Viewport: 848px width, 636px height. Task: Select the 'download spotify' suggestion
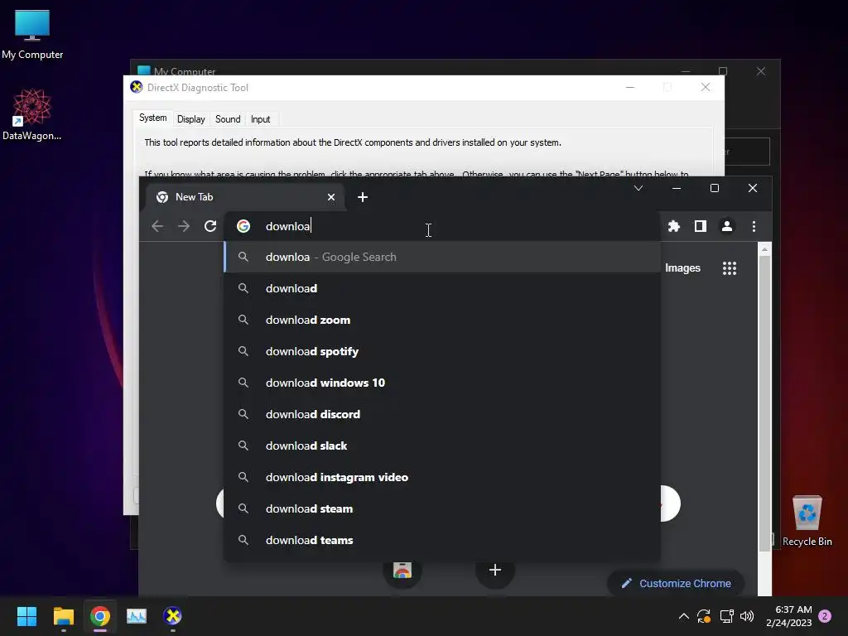[442, 351]
